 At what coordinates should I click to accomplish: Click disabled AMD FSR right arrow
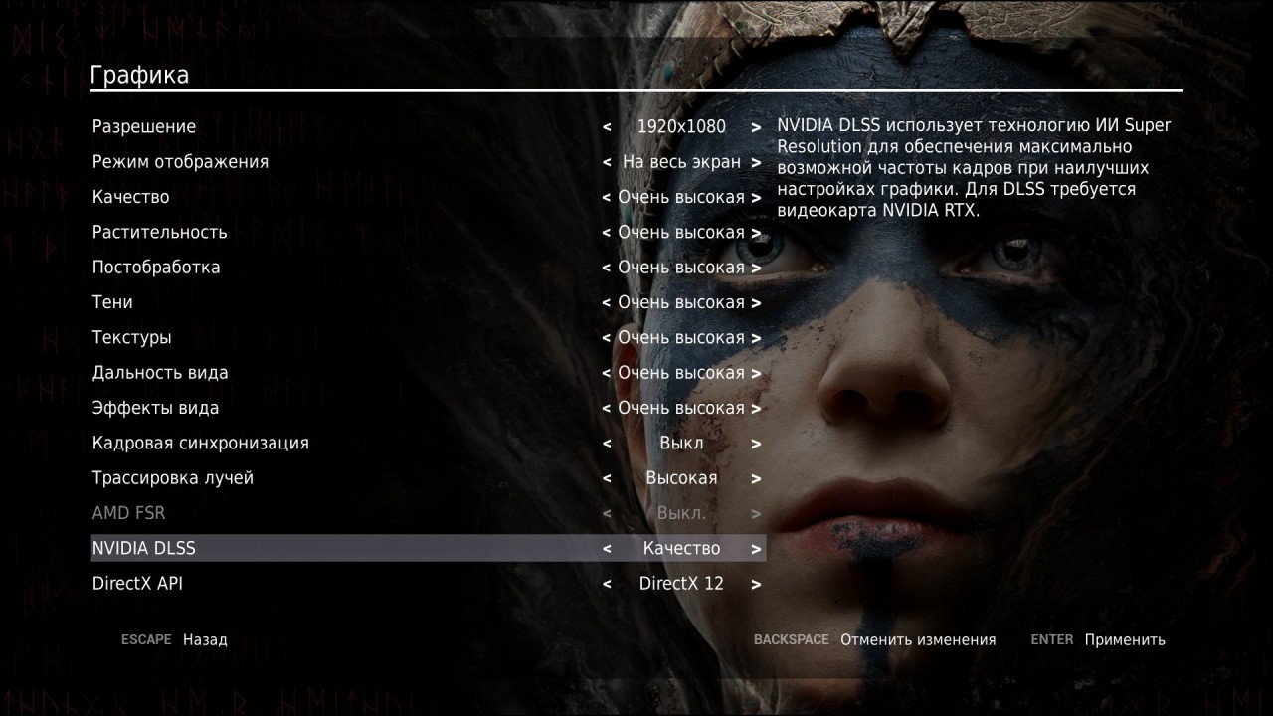(756, 514)
